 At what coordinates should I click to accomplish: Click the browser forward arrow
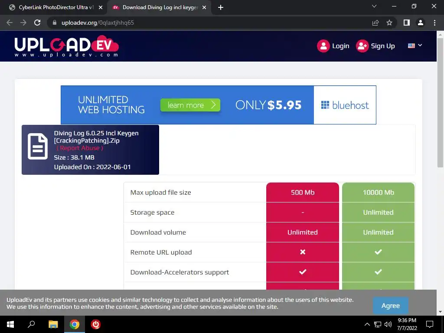[23, 23]
